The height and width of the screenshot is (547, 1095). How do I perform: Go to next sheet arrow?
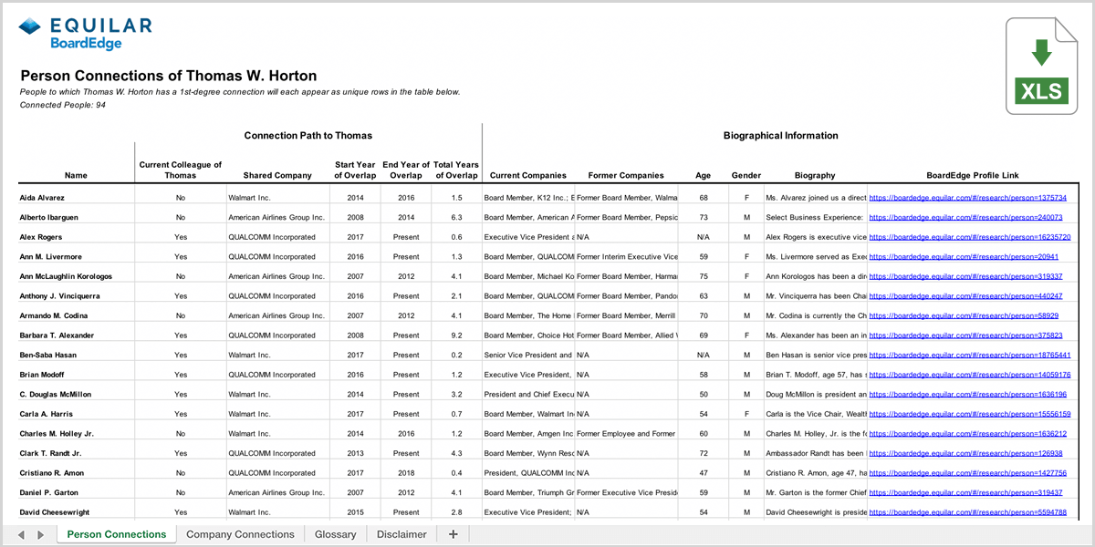coord(40,534)
